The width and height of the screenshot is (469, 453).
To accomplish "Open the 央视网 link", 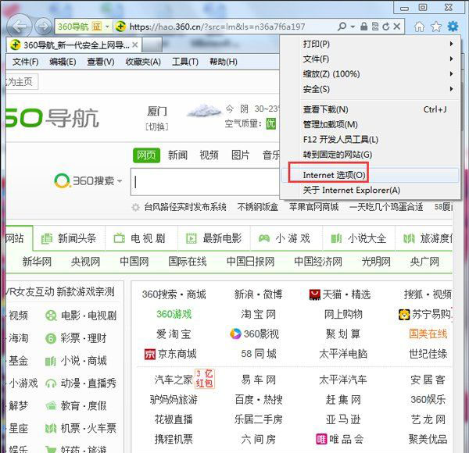I will click(85, 262).
